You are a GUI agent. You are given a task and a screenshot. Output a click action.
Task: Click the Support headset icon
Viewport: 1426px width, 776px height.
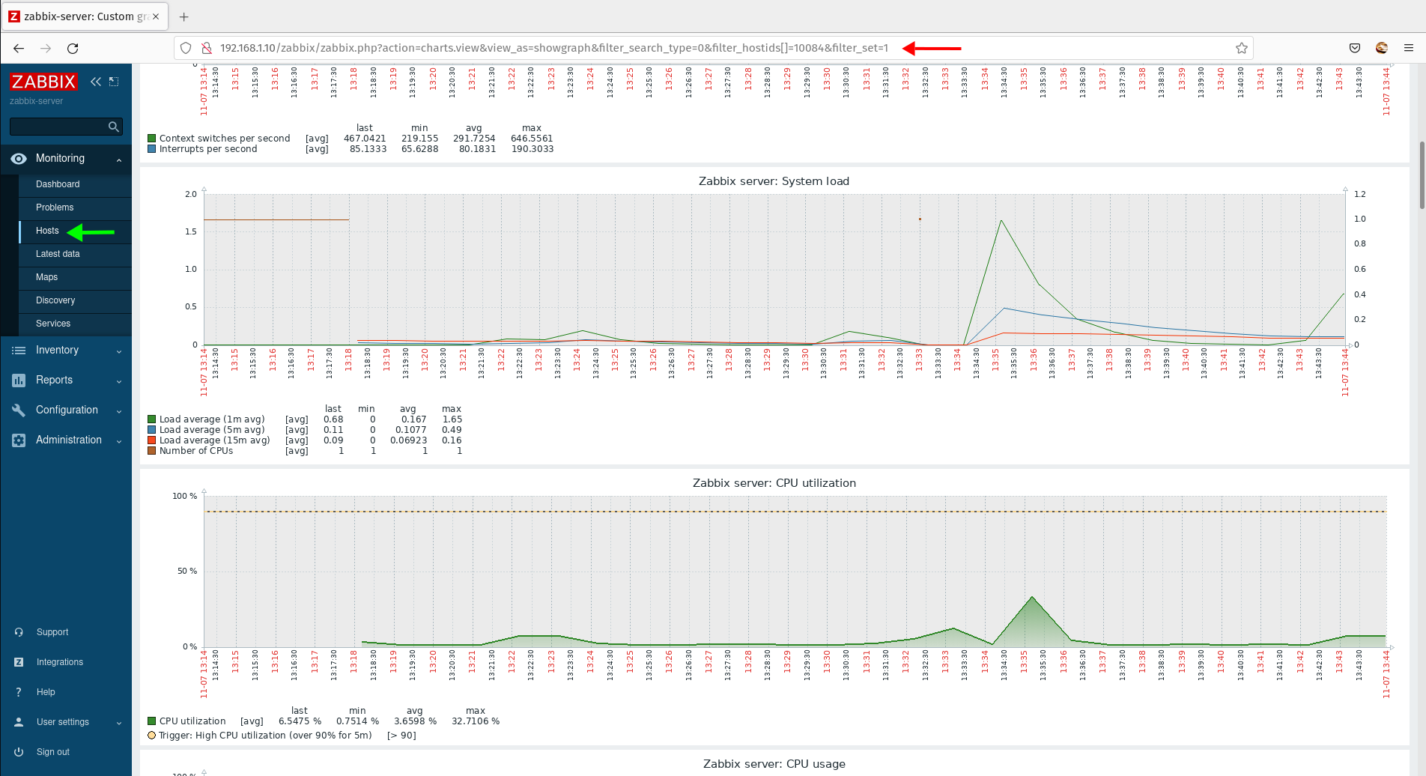pos(19,632)
